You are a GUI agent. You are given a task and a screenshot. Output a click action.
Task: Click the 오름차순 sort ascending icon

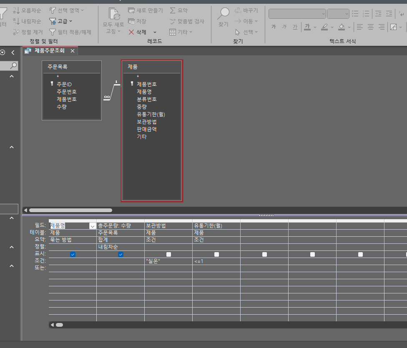point(16,10)
